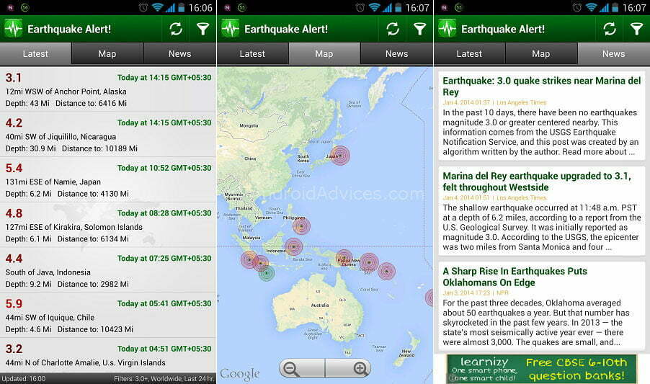Image resolution: width=650 pixels, height=384 pixels.
Task: Select the marker over Papua New Guinea label
Action: pos(344,258)
